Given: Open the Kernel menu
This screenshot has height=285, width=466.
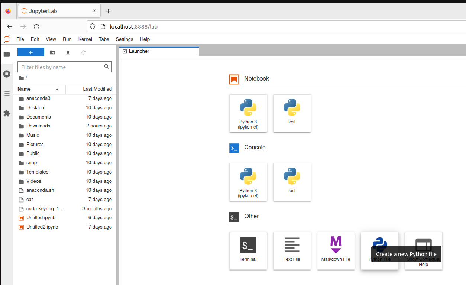Looking at the screenshot, I should point(85,39).
